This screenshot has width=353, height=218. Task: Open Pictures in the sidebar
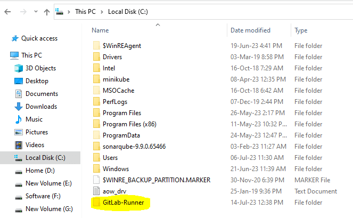tap(37, 132)
